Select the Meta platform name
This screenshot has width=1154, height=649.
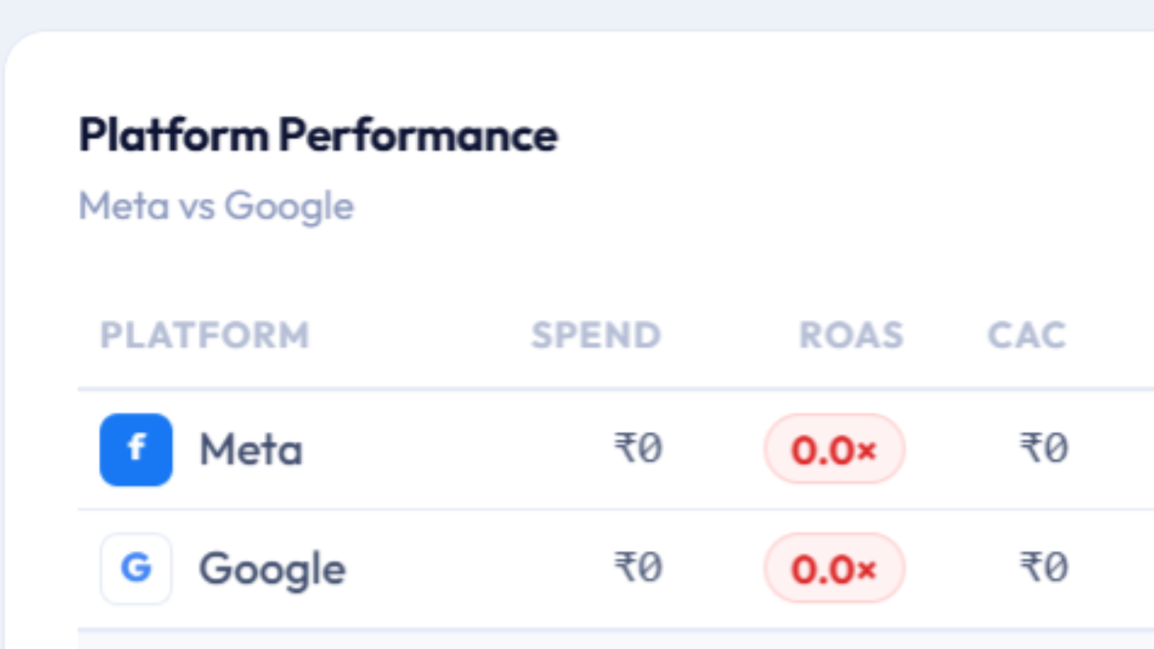(x=251, y=450)
